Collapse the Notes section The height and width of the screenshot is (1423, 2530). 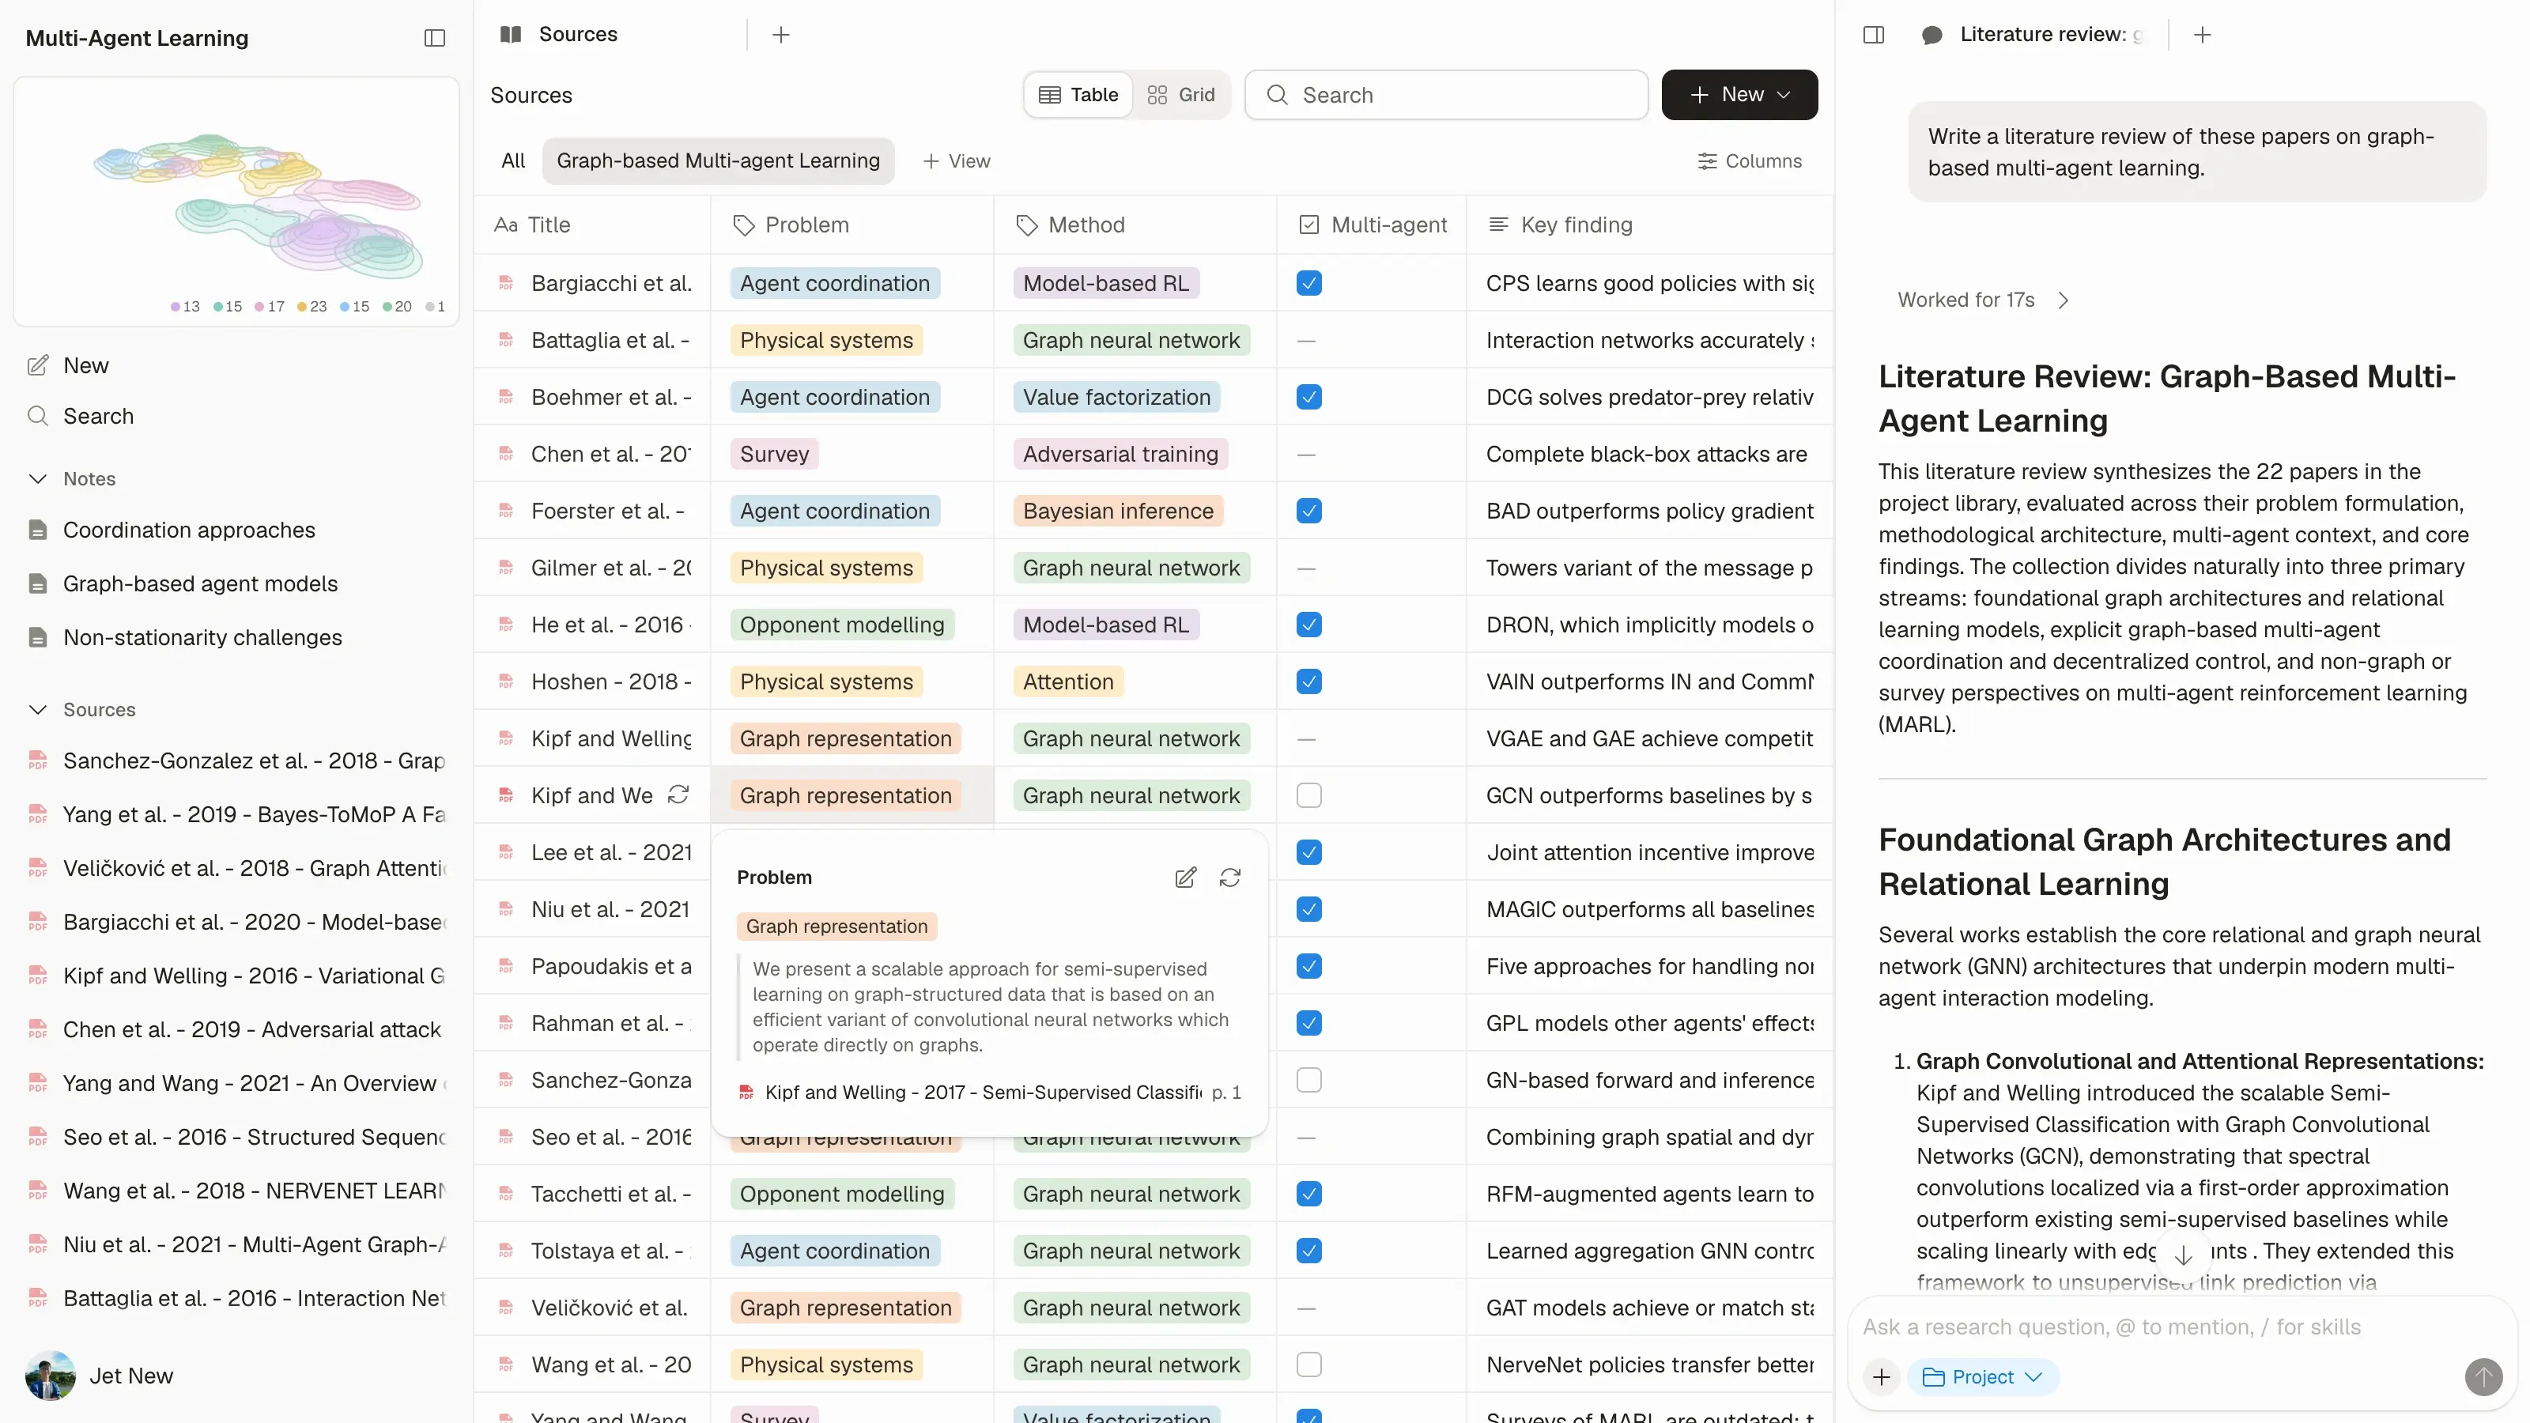(x=37, y=478)
